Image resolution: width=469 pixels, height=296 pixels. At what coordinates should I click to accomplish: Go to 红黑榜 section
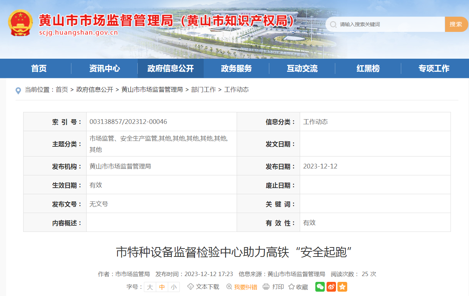coord(368,68)
